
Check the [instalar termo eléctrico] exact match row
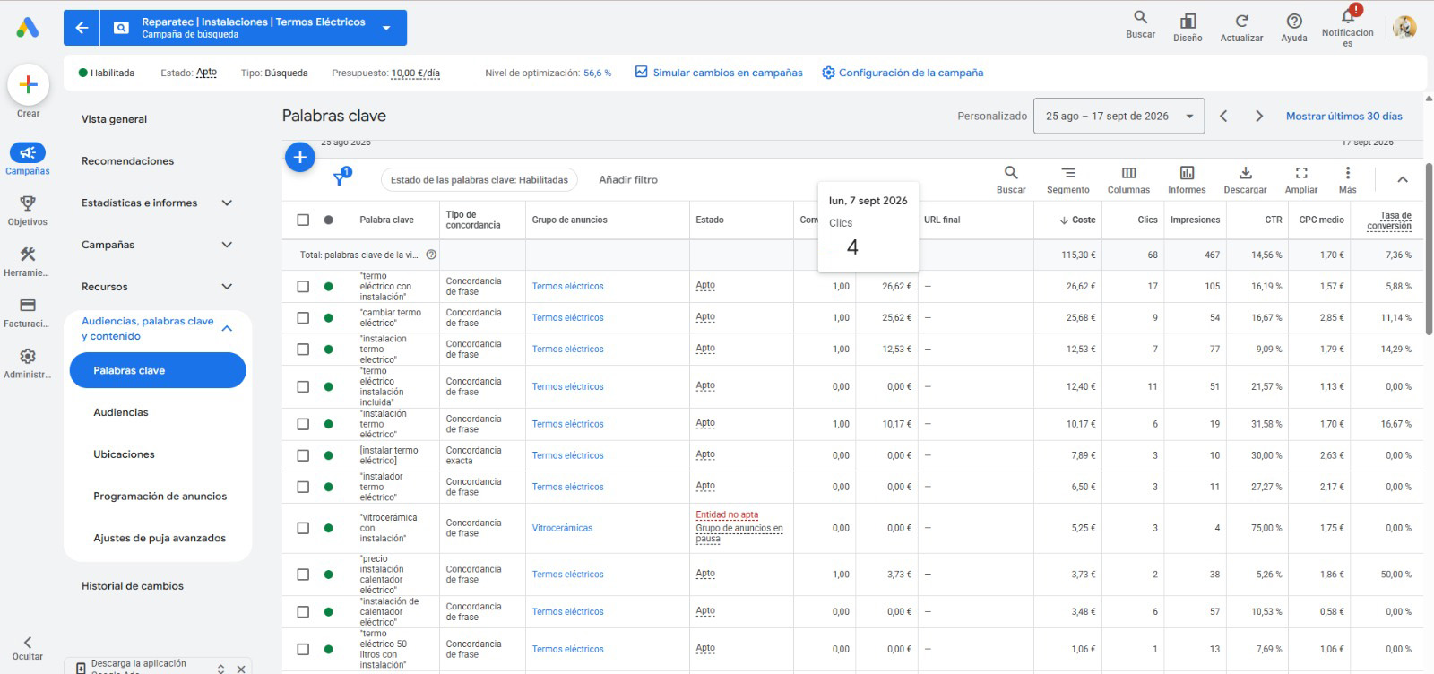pos(303,455)
